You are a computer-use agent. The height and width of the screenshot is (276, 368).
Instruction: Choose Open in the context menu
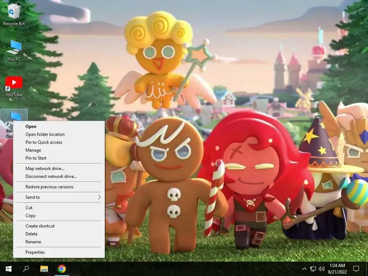click(59, 126)
